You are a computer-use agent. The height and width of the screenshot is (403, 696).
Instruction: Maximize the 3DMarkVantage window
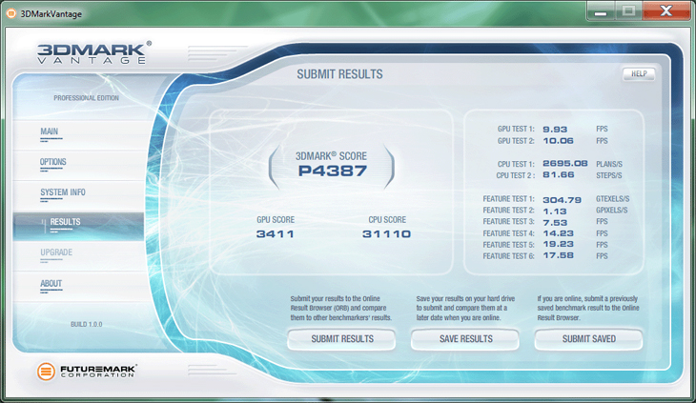point(628,11)
